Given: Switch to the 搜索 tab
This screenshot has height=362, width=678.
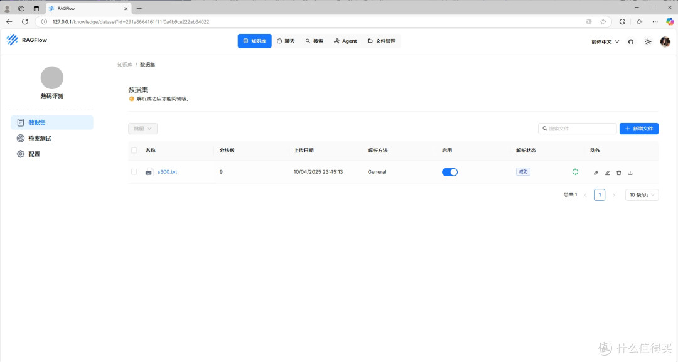Looking at the screenshot, I should (315, 41).
